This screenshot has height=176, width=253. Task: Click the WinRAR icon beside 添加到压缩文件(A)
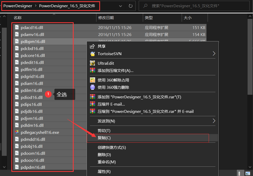click(92, 71)
